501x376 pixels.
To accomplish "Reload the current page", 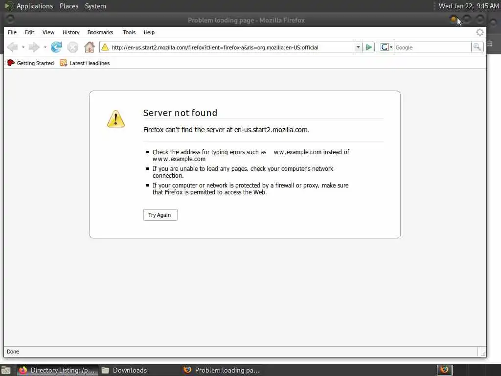I will click(56, 47).
